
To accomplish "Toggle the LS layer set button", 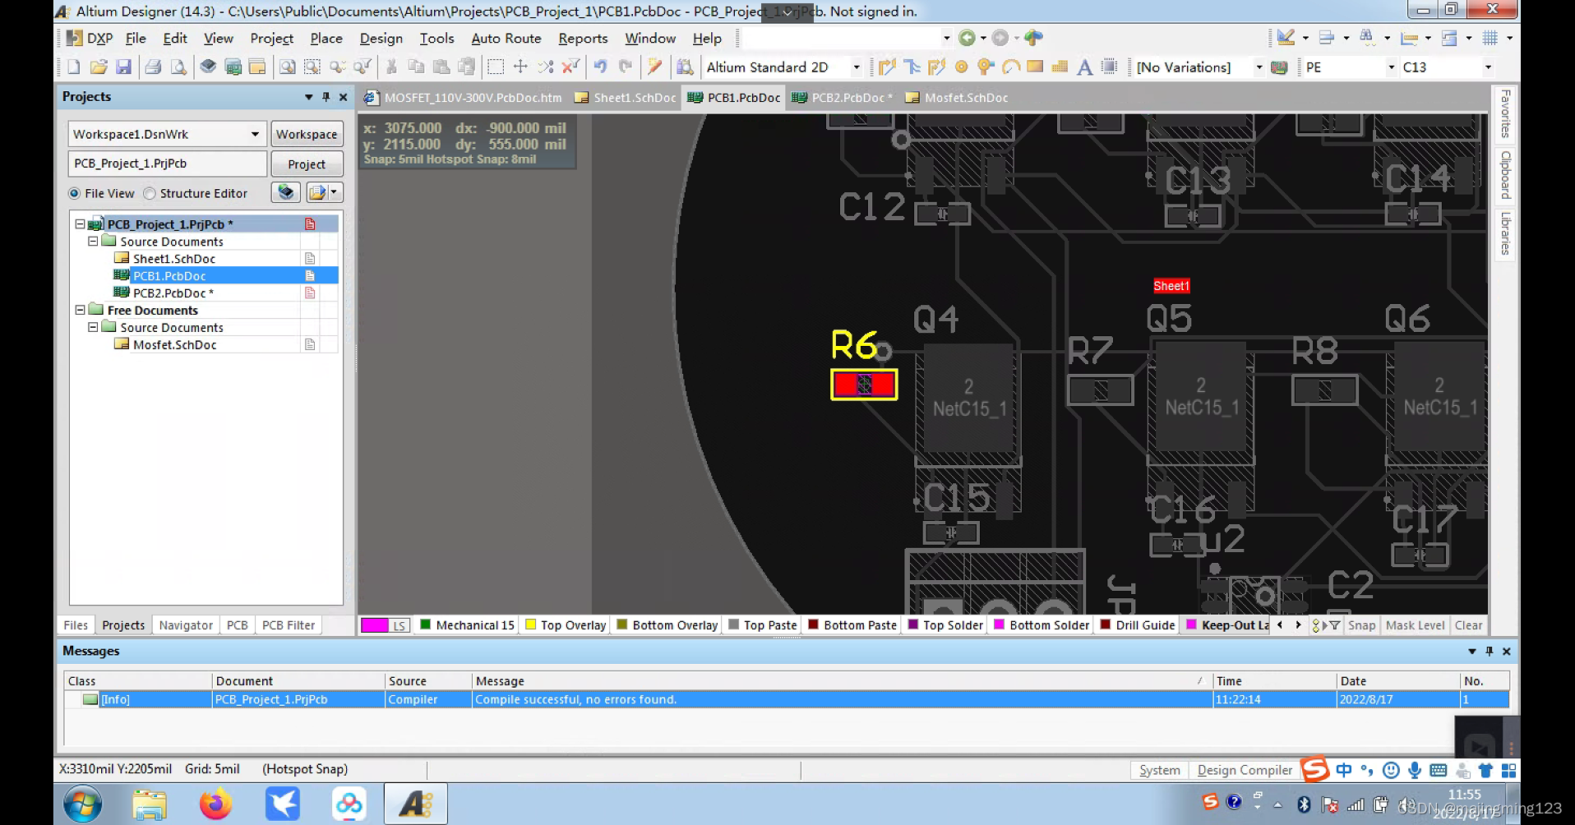I will 398,625.
